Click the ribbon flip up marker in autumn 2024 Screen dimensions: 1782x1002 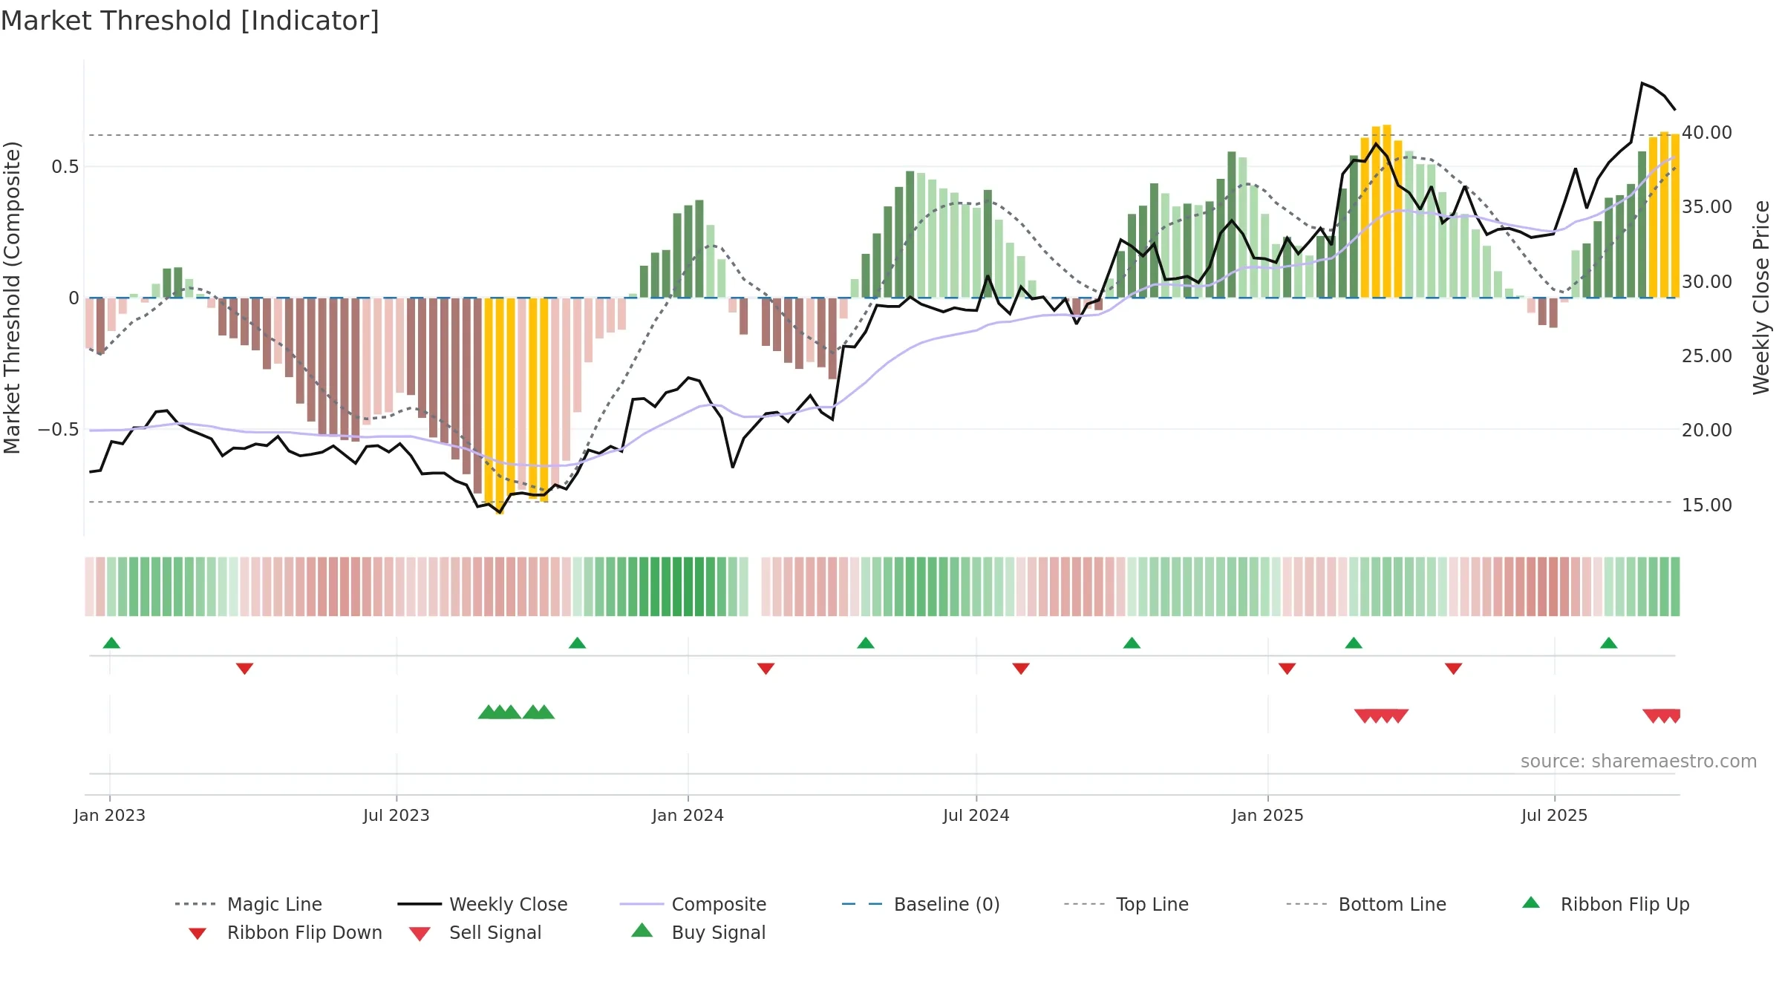click(x=1132, y=643)
